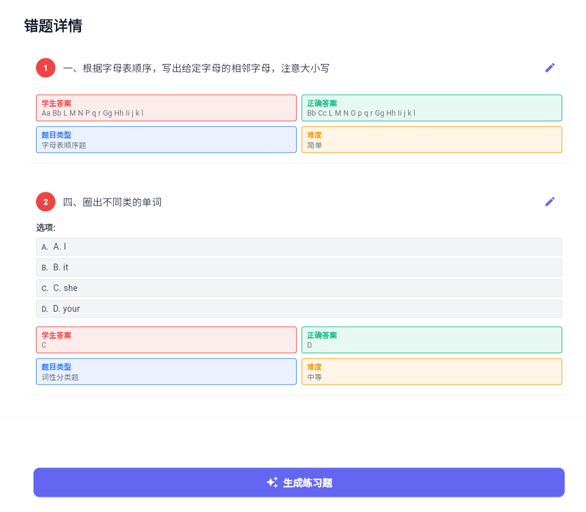Click the 生成练习题 button text
The image size is (586, 512).
tap(308, 483)
